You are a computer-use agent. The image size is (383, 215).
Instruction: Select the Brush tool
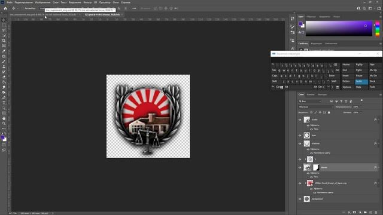pos(4,62)
